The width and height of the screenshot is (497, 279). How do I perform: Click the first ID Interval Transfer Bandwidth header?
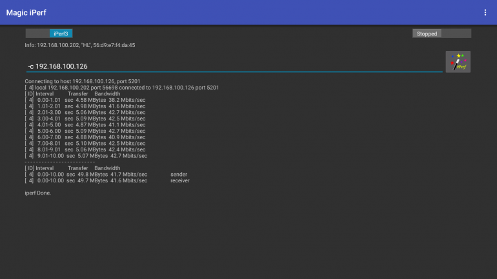[72, 93]
